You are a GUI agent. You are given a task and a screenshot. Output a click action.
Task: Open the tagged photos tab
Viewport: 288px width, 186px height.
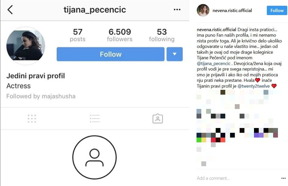coord(157,119)
